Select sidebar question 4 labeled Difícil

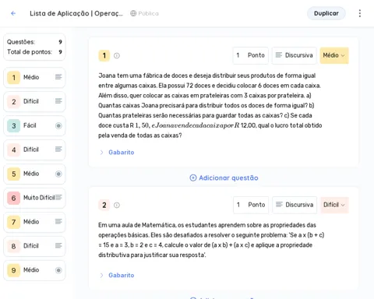coord(34,149)
